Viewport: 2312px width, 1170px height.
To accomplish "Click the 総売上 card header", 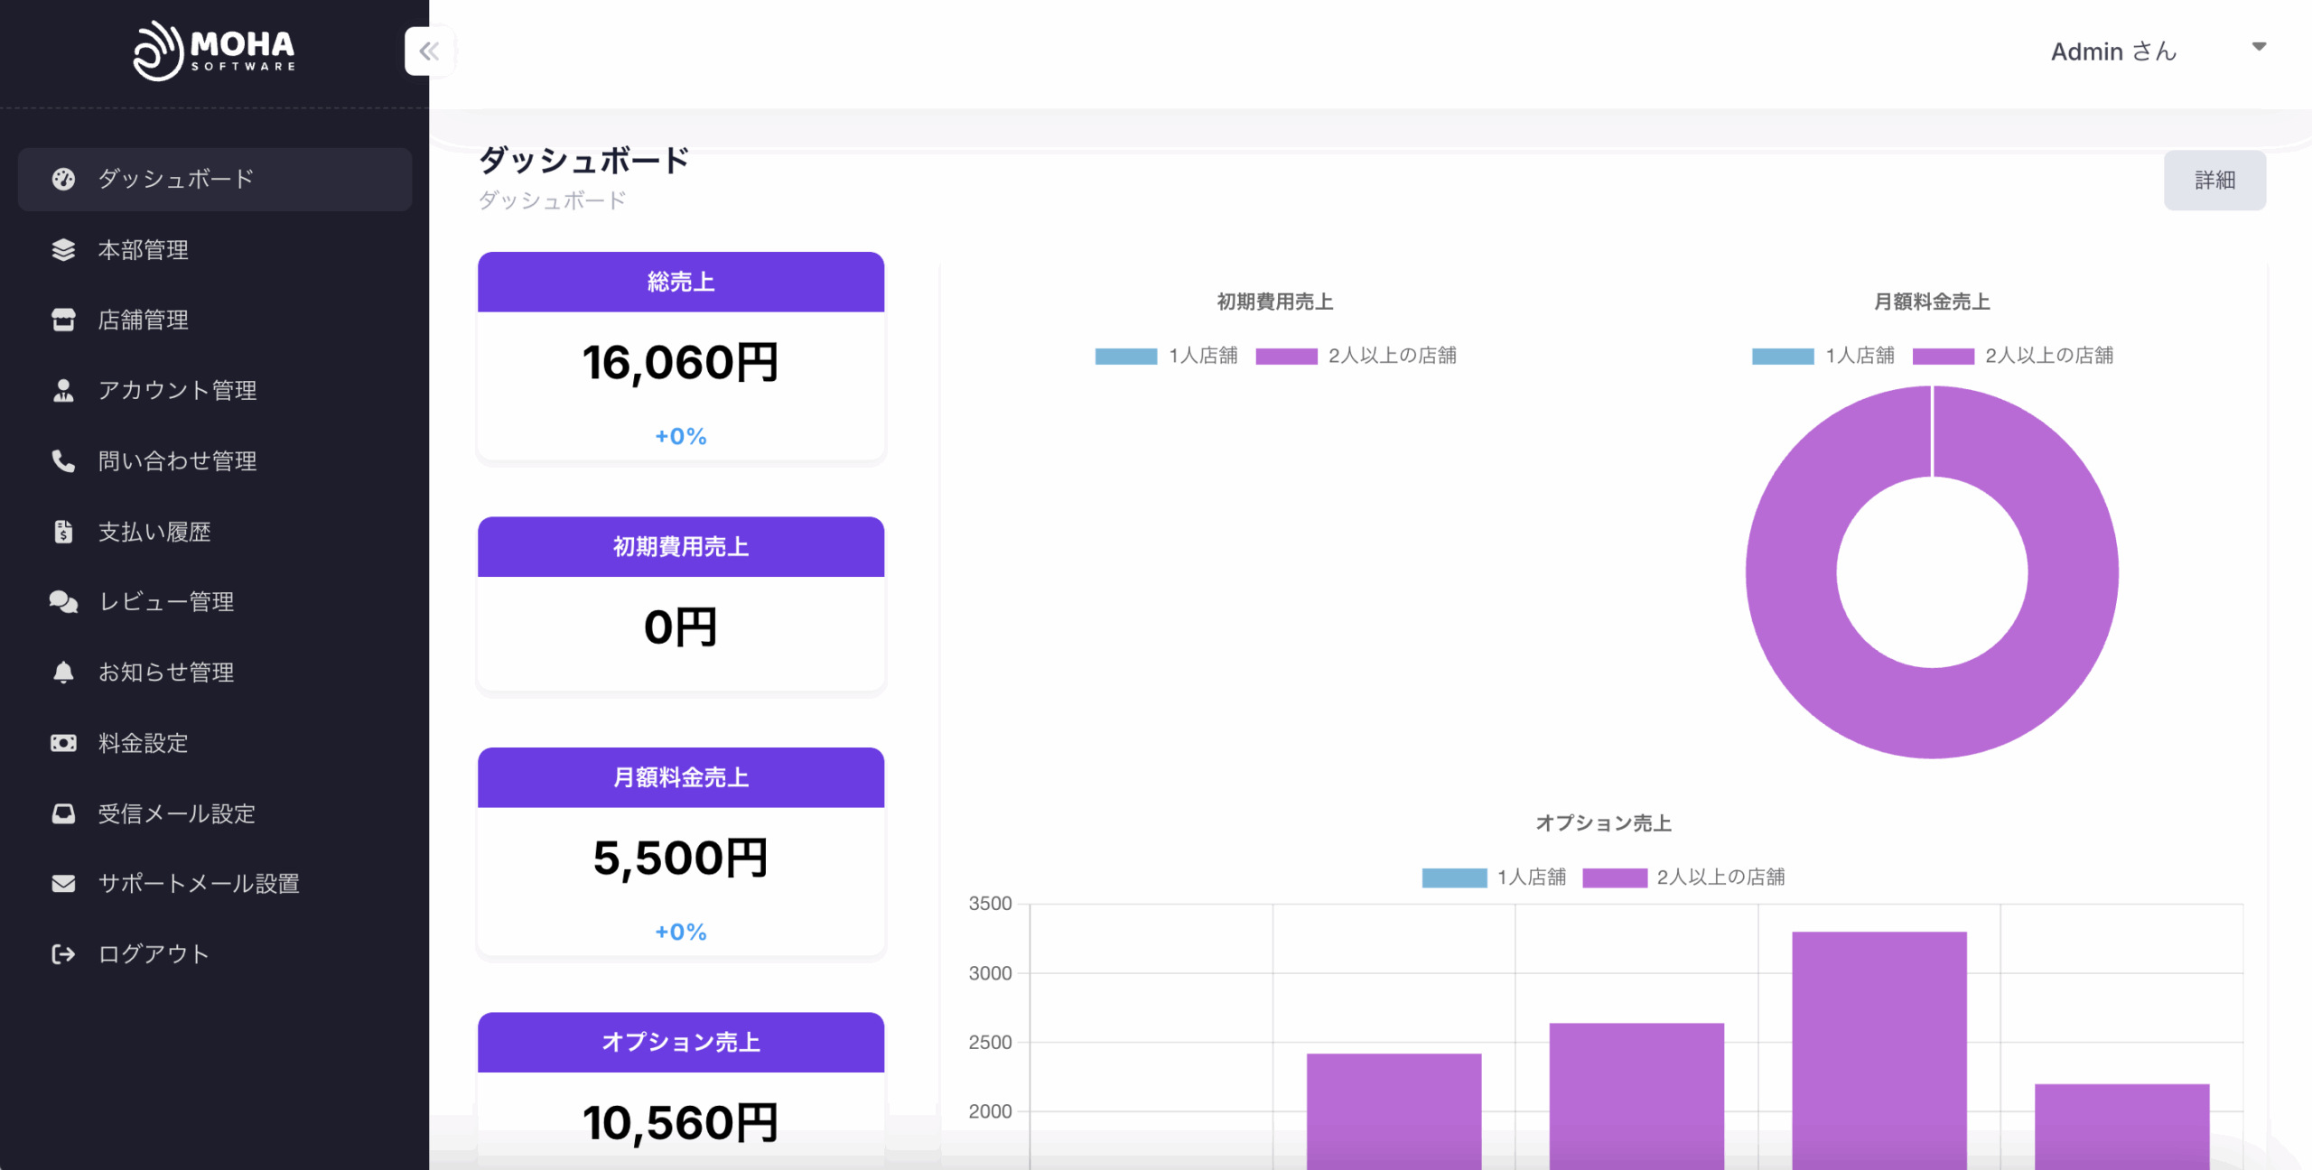I will coord(681,282).
